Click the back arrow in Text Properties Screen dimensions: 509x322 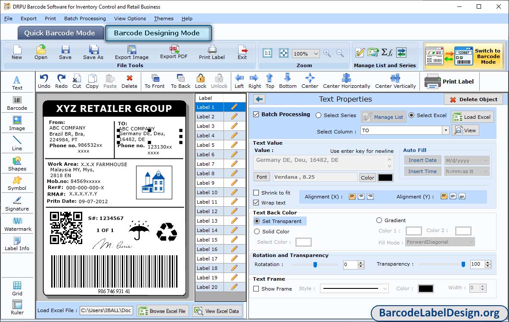pos(259,99)
